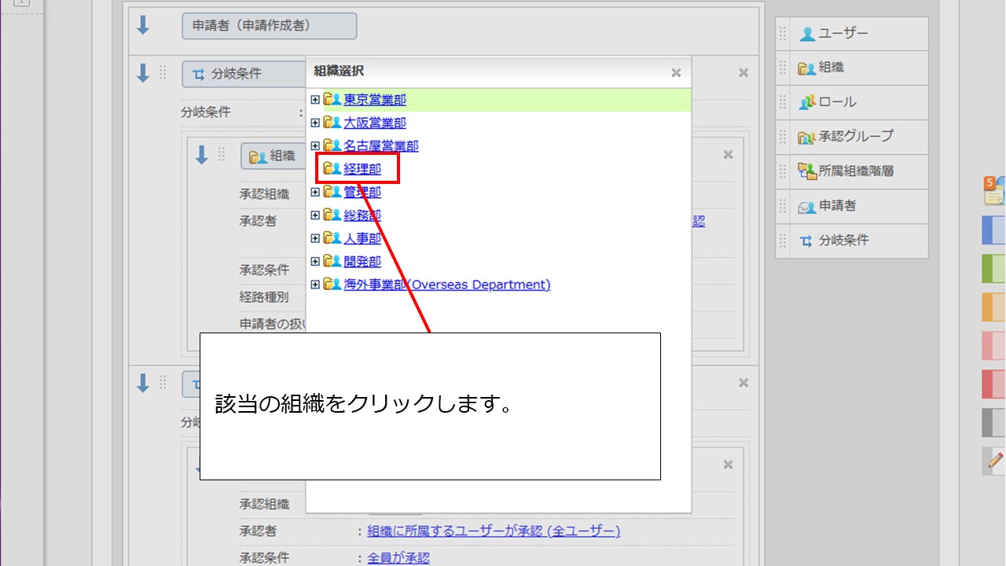Click the orange color tab on right edge
The width and height of the screenshot is (1006, 566).
[993, 307]
